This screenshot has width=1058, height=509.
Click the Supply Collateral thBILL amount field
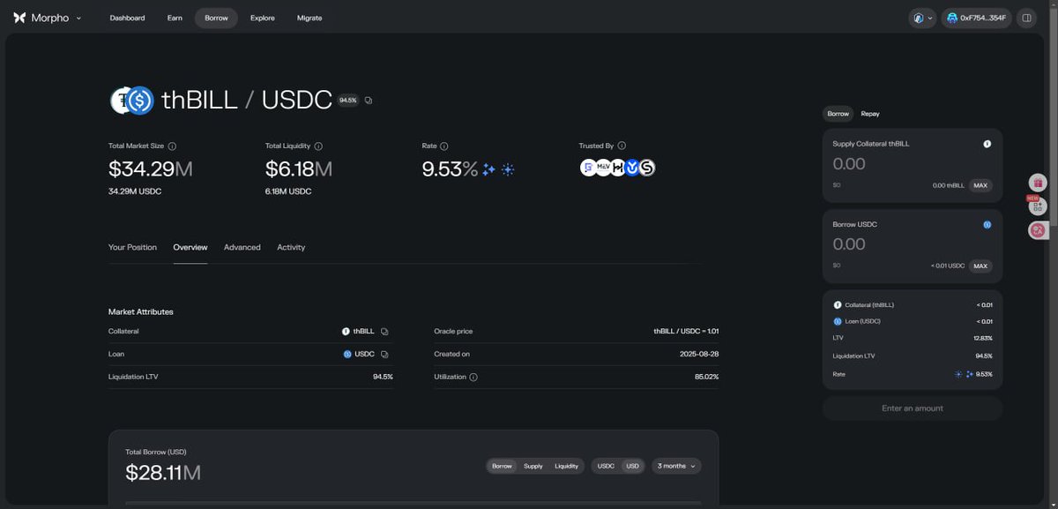pos(913,164)
